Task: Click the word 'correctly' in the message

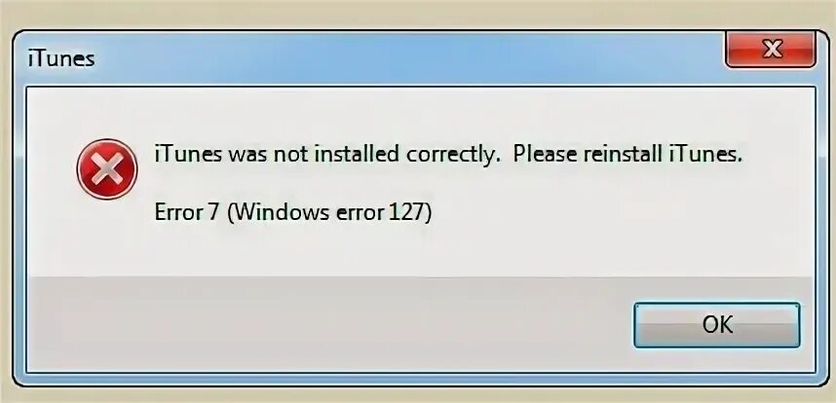Action: (x=450, y=156)
